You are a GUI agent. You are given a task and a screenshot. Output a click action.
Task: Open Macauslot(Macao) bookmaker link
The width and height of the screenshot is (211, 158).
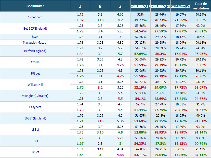click(35, 43)
